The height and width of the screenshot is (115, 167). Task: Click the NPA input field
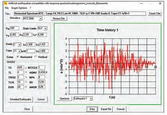coord(42,77)
